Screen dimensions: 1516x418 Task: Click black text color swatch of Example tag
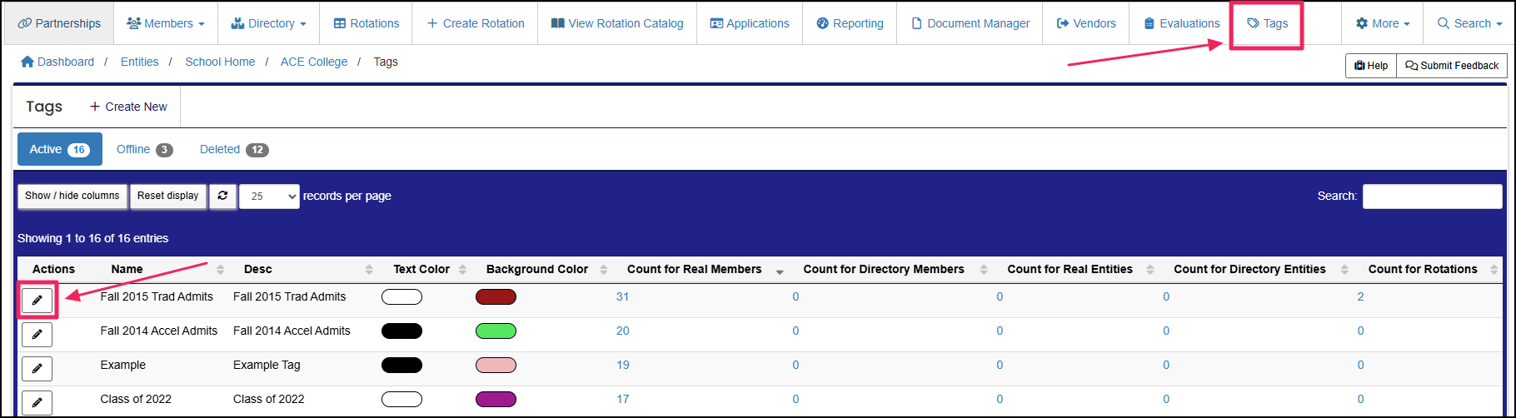[401, 366]
